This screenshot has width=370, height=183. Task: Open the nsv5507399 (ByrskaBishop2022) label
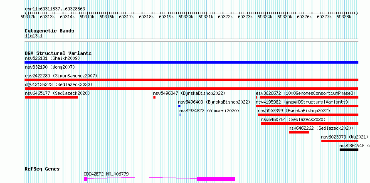[294, 111]
